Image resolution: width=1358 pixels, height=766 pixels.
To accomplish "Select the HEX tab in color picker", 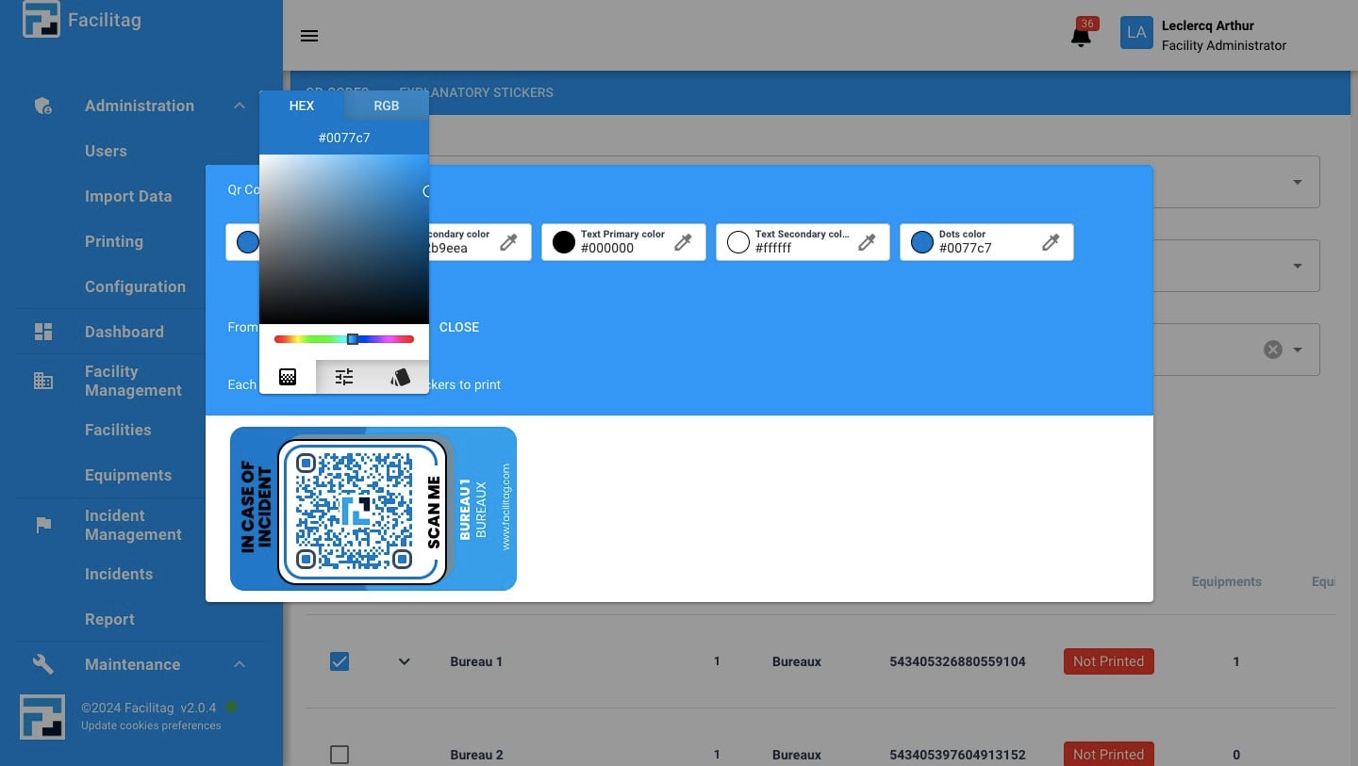I will point(302,106).
